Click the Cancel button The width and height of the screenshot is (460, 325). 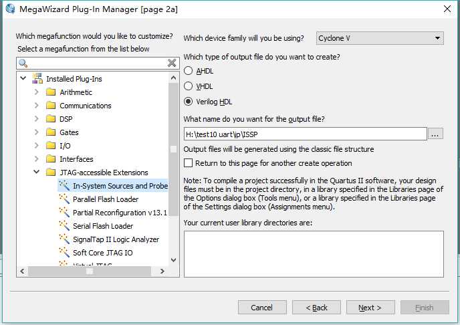point(262,308)
